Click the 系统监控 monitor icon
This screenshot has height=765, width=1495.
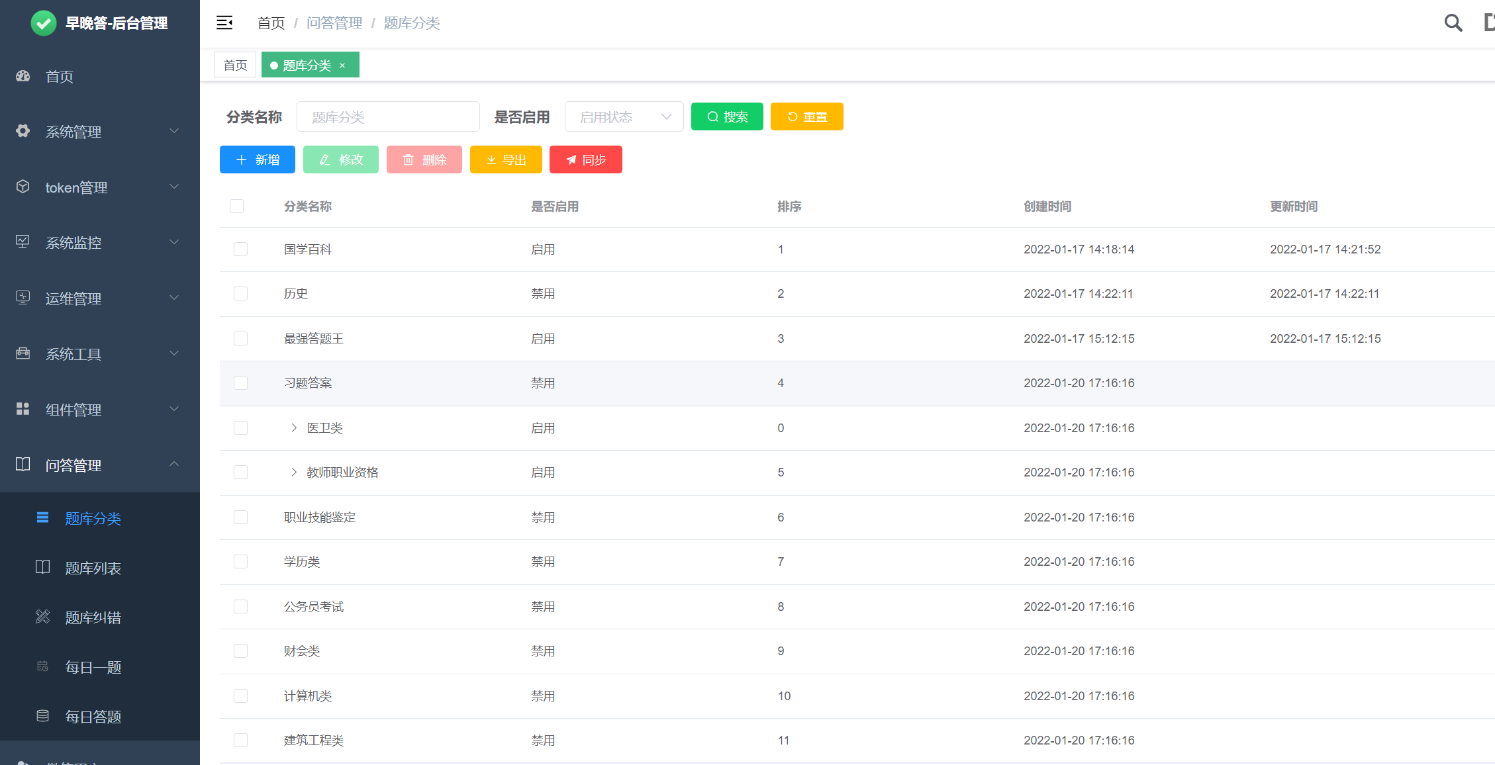tap(23, 242)
